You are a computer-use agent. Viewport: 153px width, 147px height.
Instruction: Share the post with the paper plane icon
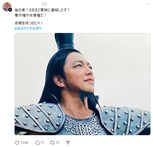click(x=68, y=142)
